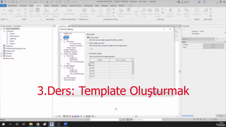The image size is (226, 127).
Task: Select Mechanical Equipment tool
Action: [x=84, y=13]
